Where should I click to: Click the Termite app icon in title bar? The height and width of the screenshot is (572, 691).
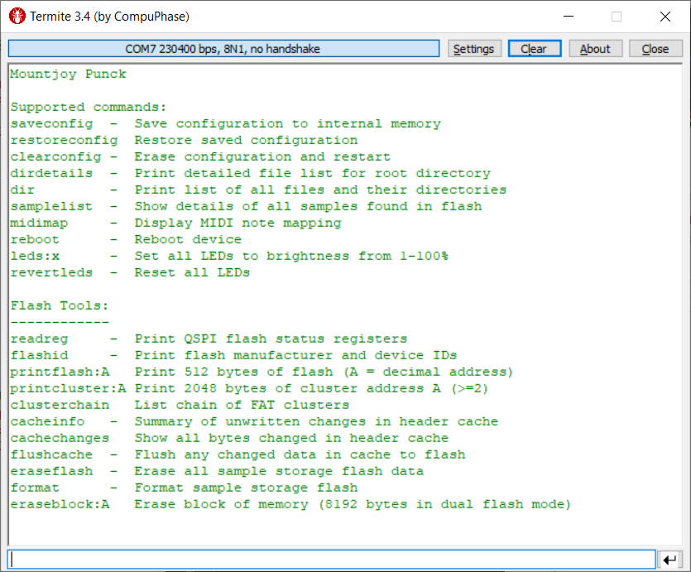[x=17, y=17]
